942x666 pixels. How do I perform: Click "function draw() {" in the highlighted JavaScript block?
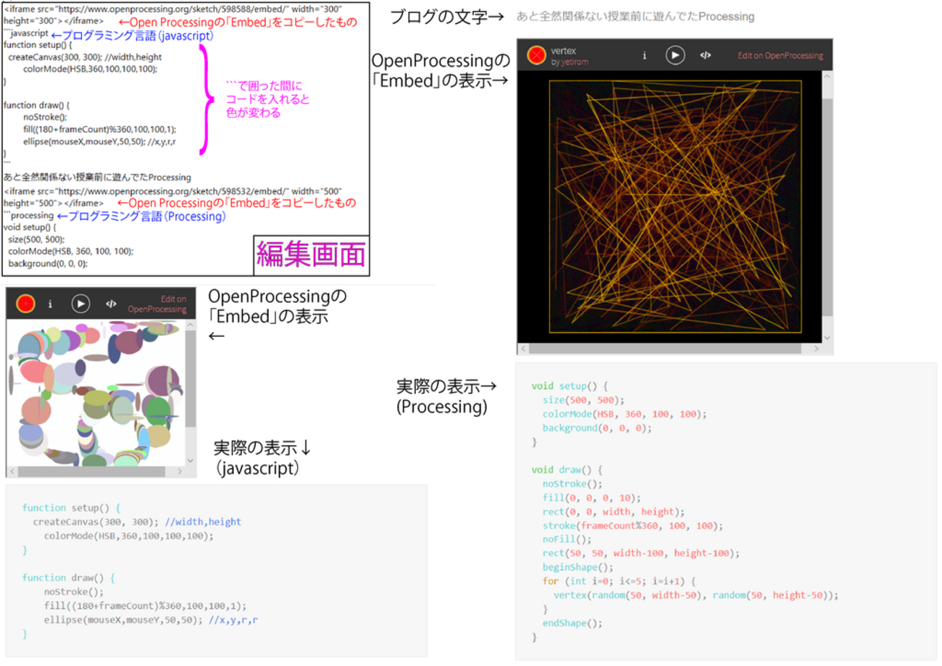tap(68, 578)
